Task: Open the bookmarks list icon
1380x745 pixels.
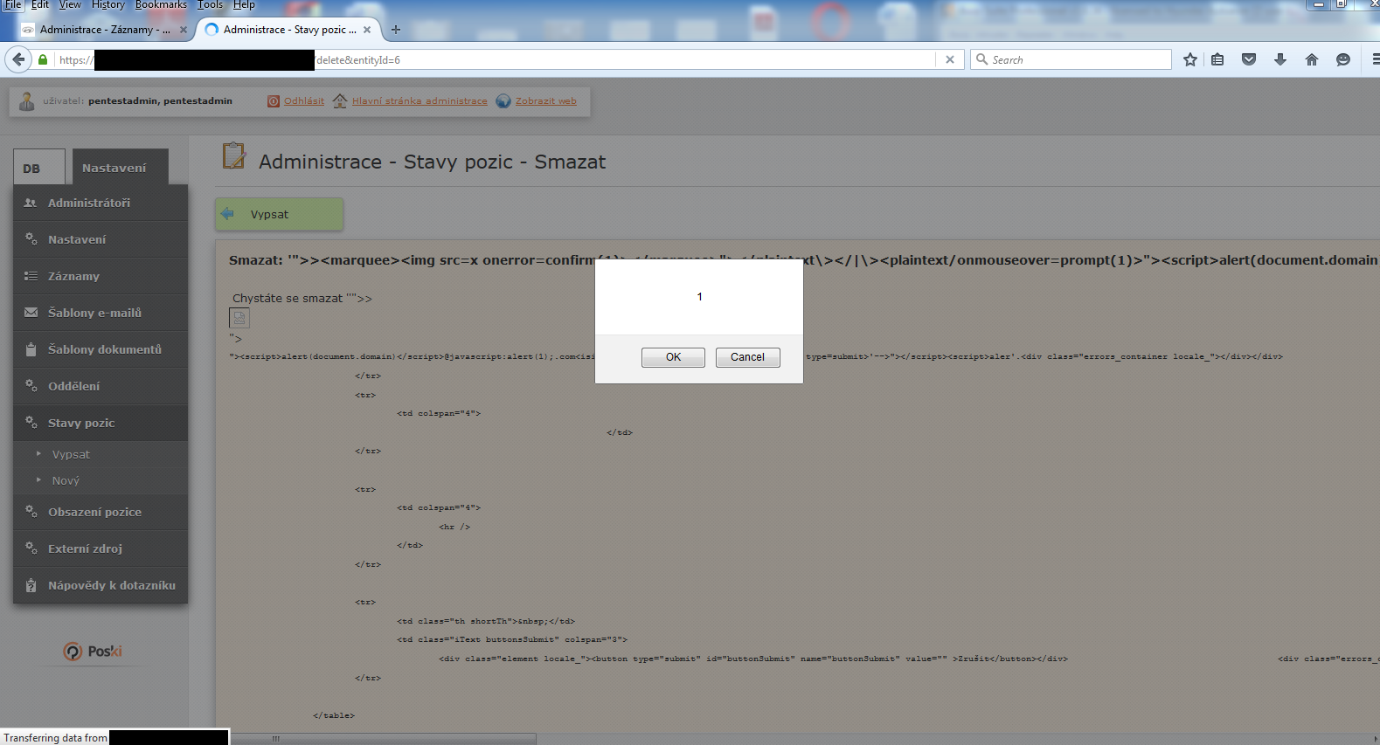Action: (1217, 59)
